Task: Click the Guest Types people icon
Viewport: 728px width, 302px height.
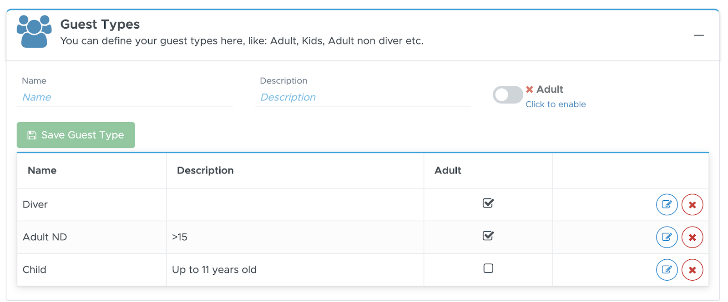Action: 34,31
